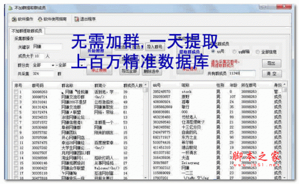
Task: Check the box for row 3 group 30131041
Action: [16, 102]
